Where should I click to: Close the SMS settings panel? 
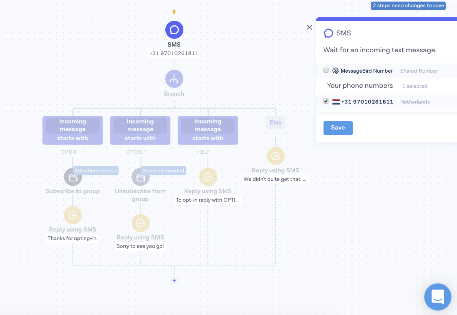pos(309,27)
